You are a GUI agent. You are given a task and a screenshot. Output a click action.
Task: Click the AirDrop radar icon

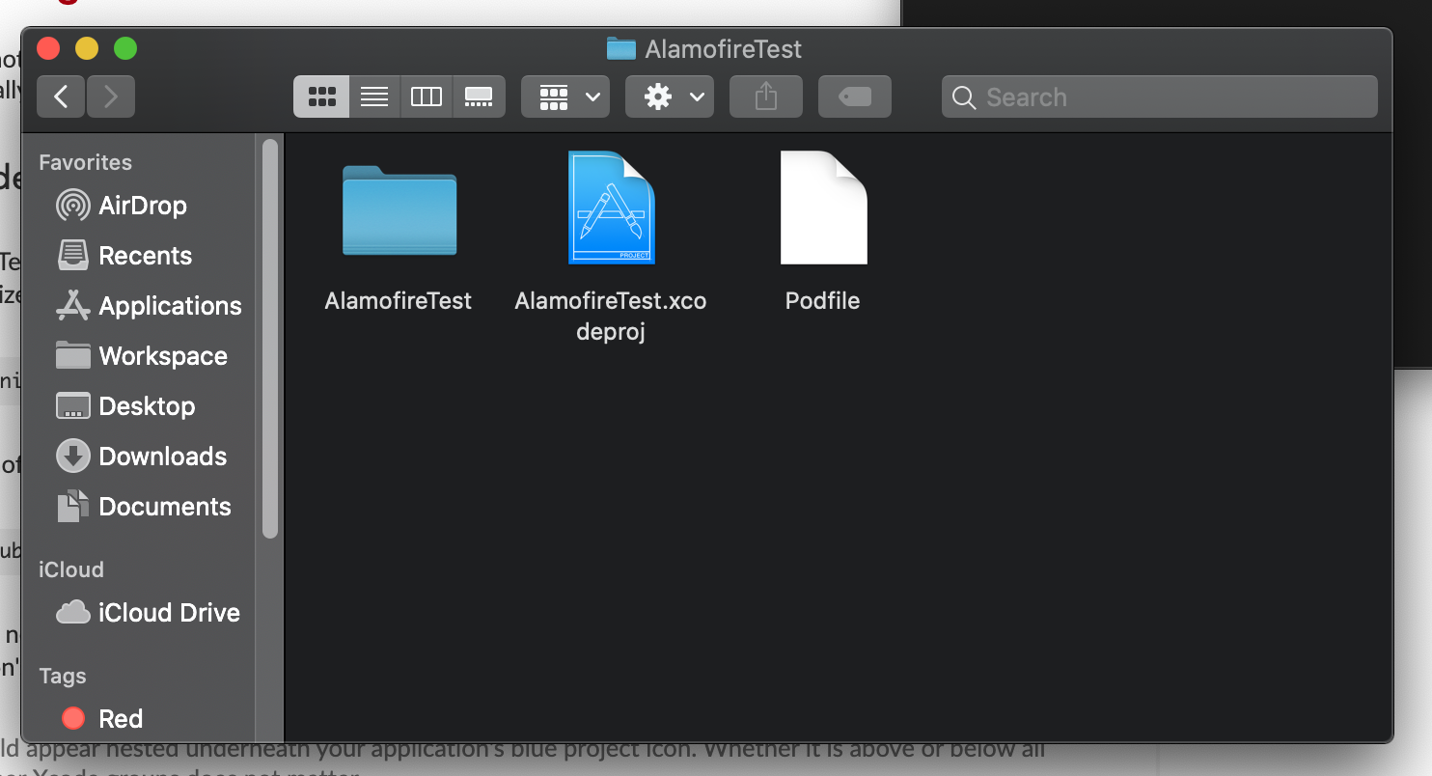[x=73, y=206]
